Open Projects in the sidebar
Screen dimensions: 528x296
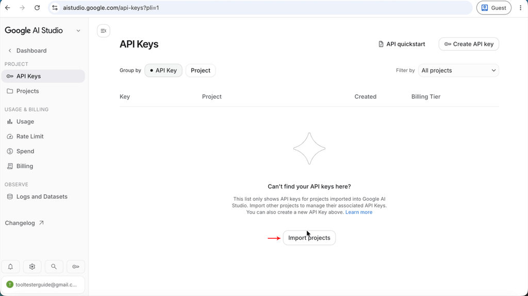[x=43, y=91]
